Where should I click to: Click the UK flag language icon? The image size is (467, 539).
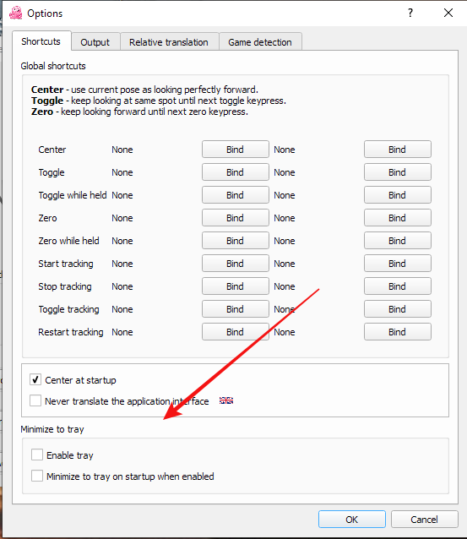(x=226, y=400)
